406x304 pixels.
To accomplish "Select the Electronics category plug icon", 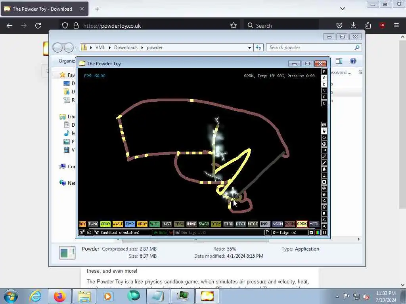I will click(324, 131).
